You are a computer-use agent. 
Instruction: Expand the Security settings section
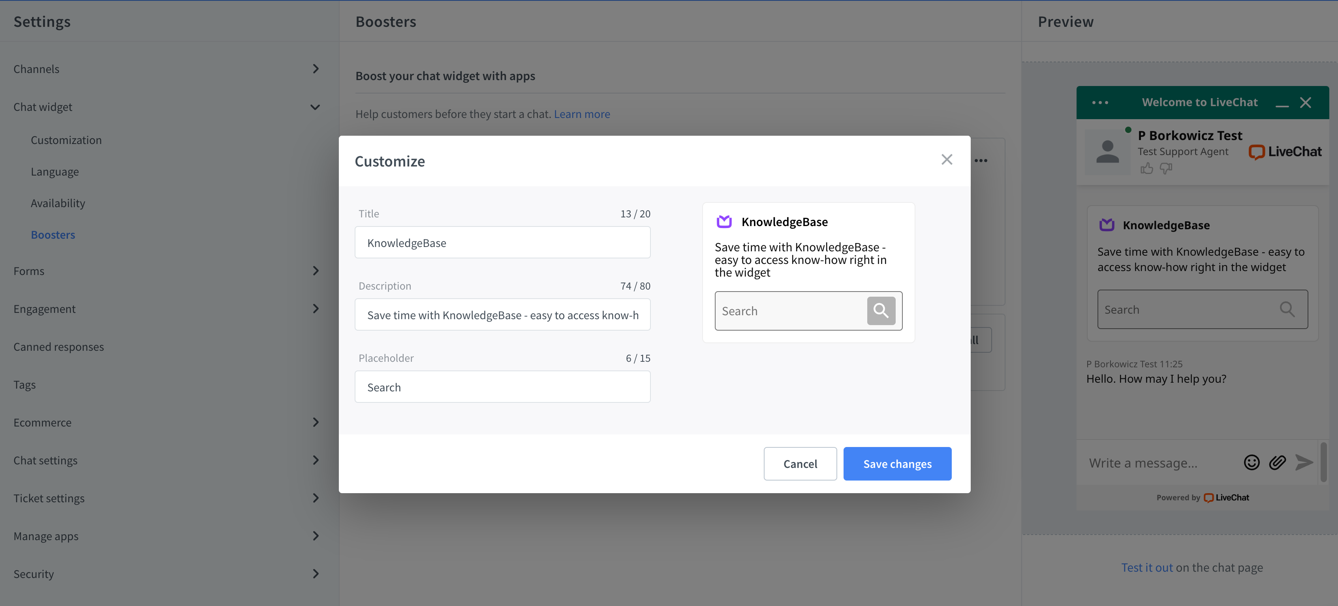(x=315, y=574)
